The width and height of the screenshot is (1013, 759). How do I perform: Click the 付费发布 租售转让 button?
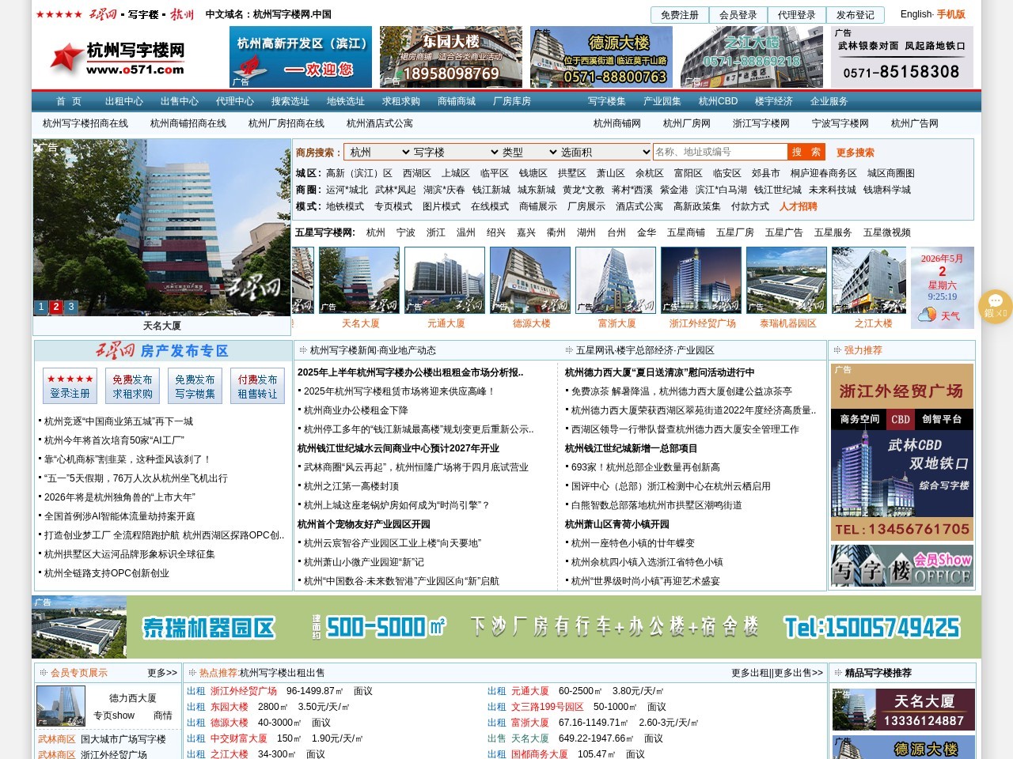pos(258,386)
